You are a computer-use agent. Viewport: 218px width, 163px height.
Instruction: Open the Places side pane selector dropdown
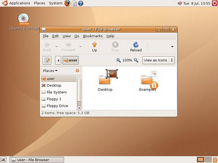(50, 71)
